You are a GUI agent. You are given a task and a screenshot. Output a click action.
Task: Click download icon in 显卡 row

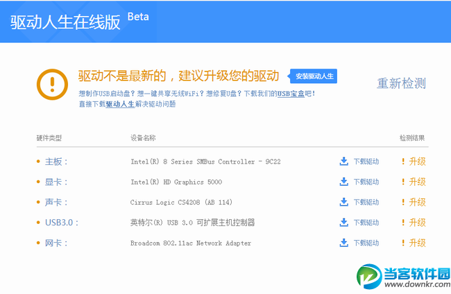pos(343,182)
